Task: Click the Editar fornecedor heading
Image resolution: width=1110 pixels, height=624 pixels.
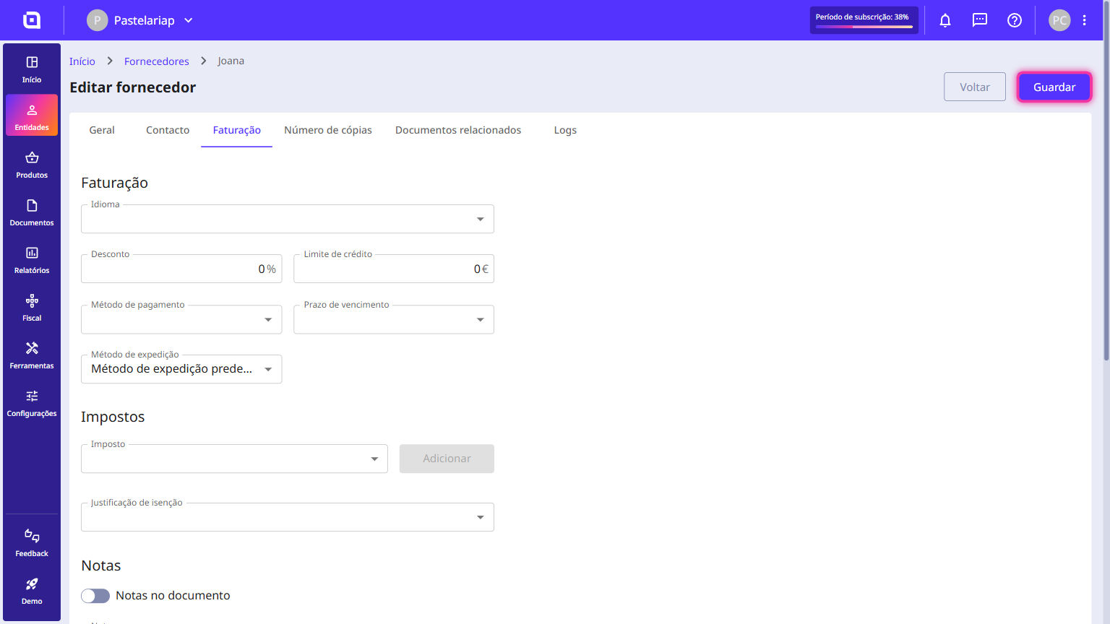Action: 133,87
